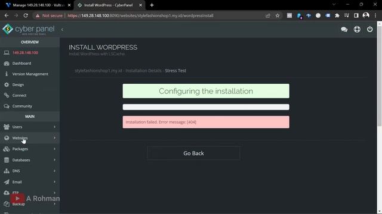The height and width of the screenshot is (214, 382).
Task: Expand the DNS menu
Action: (x=30, y=171)
